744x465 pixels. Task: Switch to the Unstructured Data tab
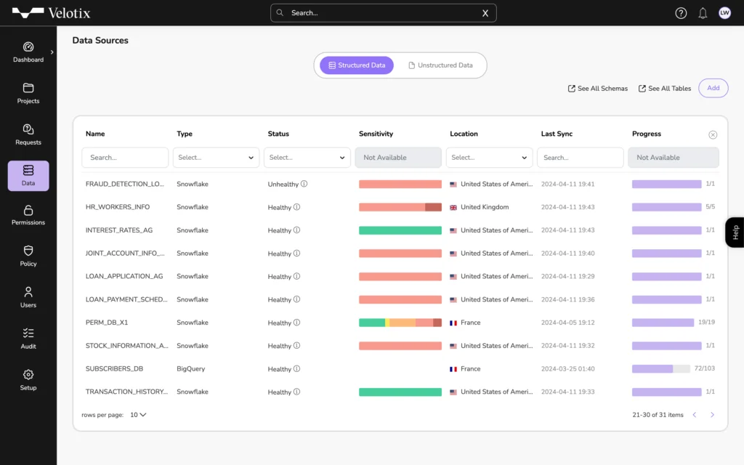click(x=440, y=65)
